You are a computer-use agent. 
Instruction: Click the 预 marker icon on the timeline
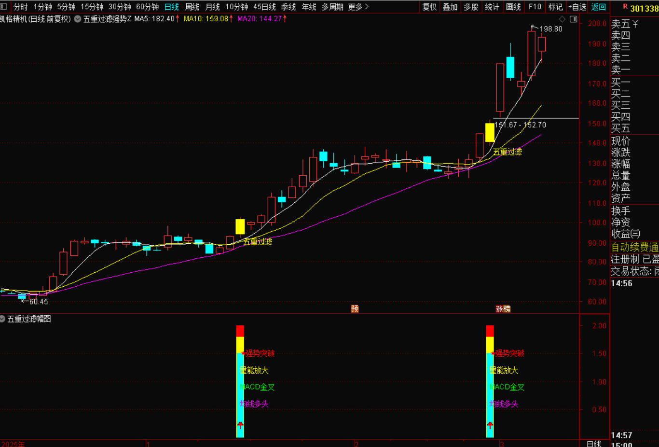point(355,309)
